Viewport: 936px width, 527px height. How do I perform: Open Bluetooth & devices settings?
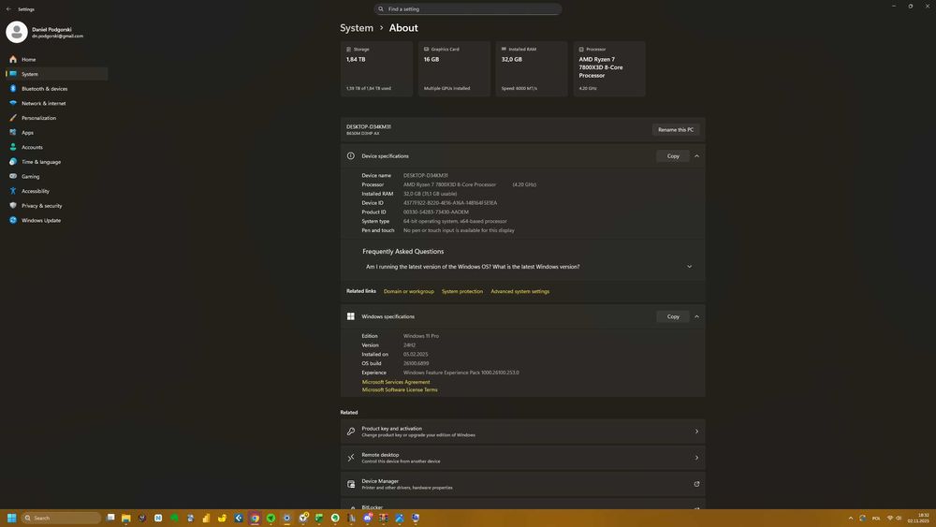pos(44,89)
